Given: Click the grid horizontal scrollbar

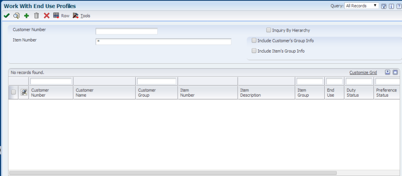Looking at the screenshot, I should click(x=173, y=173).
